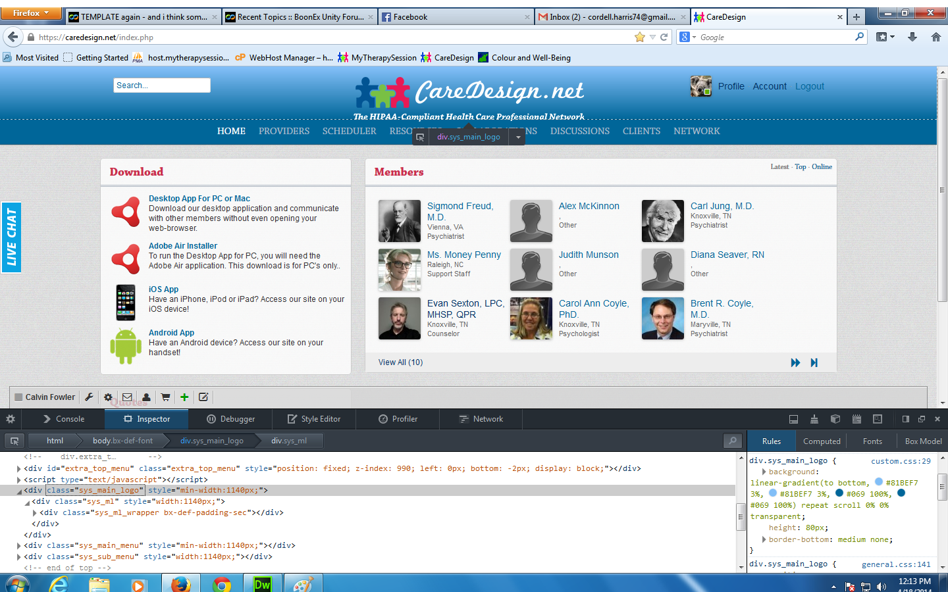This screenshot has height=592, width=948.
Task: Skip to last page of Members list
Action: point(814,362)
